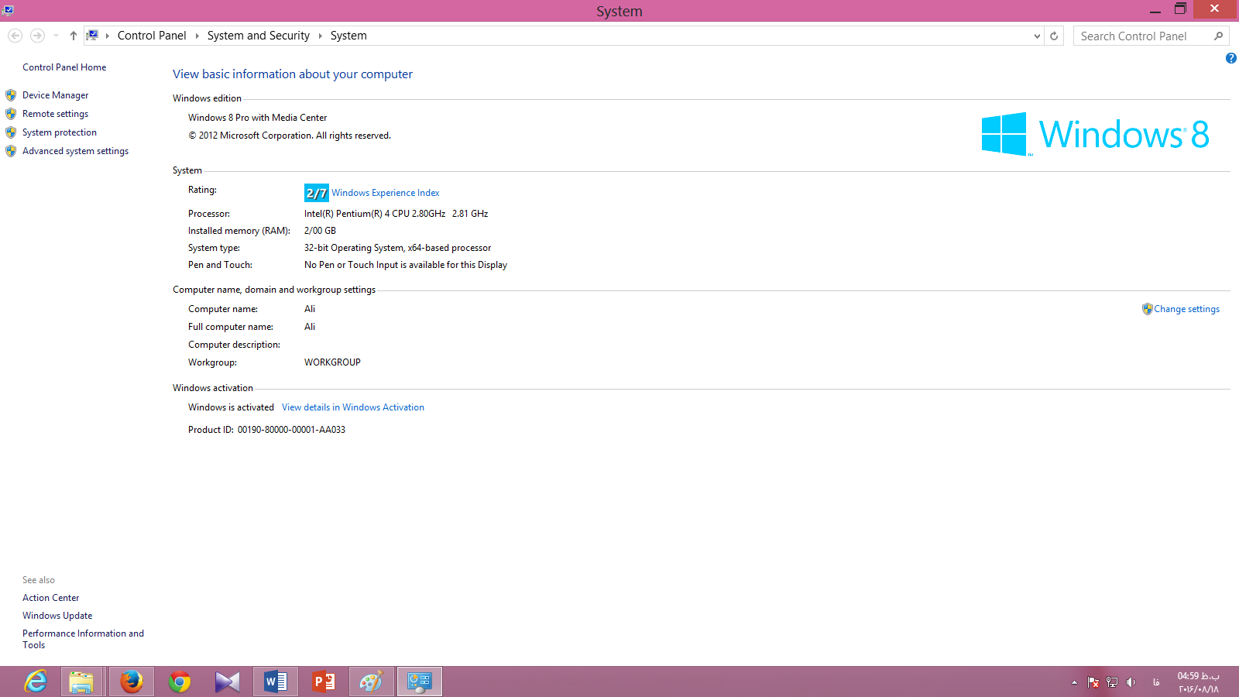This screenshot has width=1239, height=697.
Task: Open Help with the blue question mark
Action: coord(1230,58)
